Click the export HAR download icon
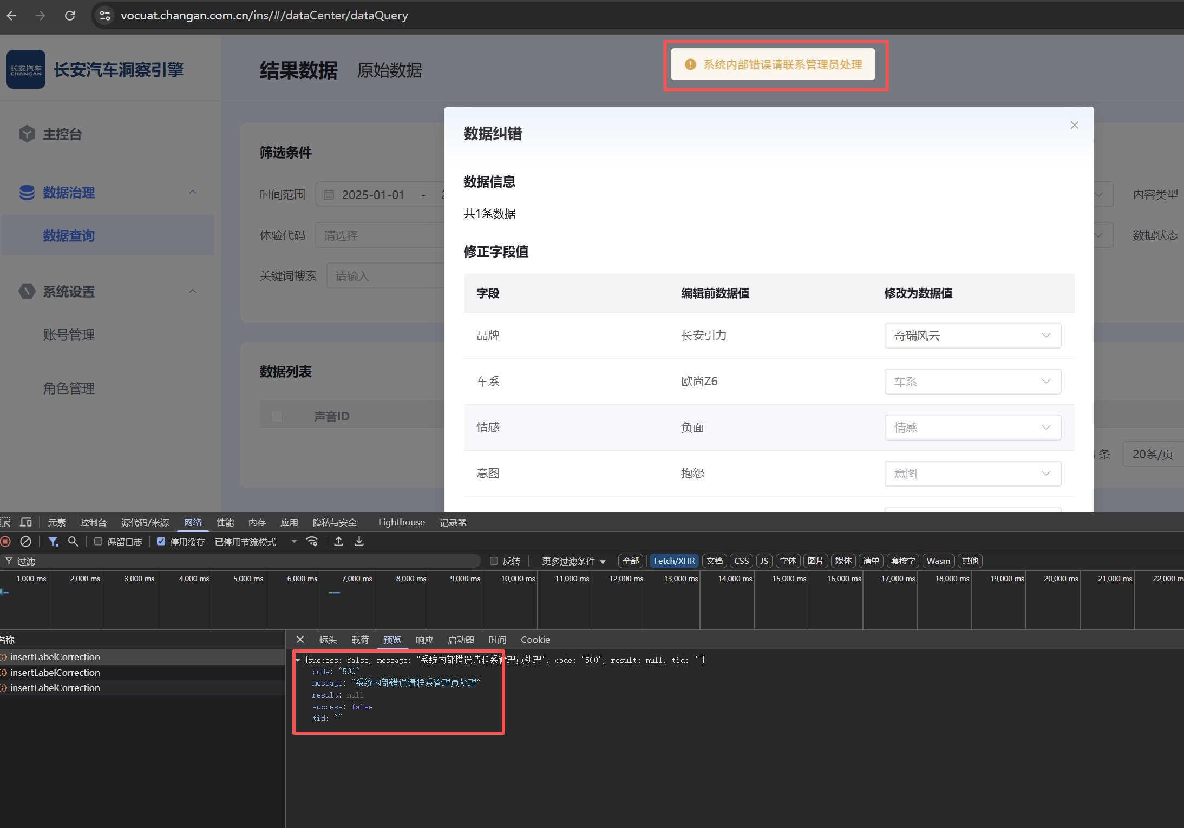This screenshot has height=828, width=1184. [359, 541]
